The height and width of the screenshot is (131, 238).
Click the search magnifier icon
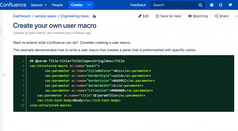(x=200, y=5)
